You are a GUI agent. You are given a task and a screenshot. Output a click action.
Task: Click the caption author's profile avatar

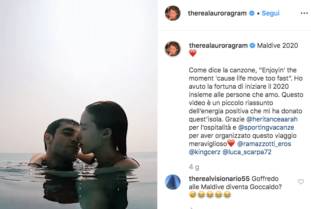point(173,49)
